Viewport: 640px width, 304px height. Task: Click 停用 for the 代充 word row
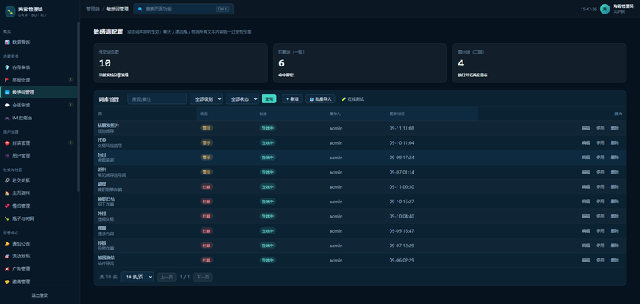point(600,143)
